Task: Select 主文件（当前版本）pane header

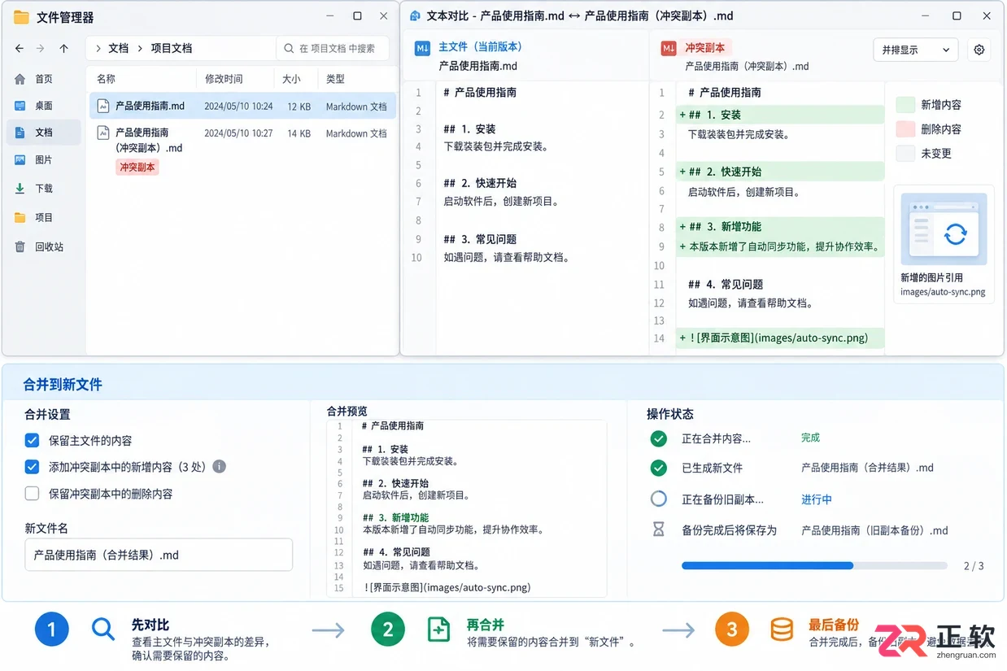Action: coord(480,46)
